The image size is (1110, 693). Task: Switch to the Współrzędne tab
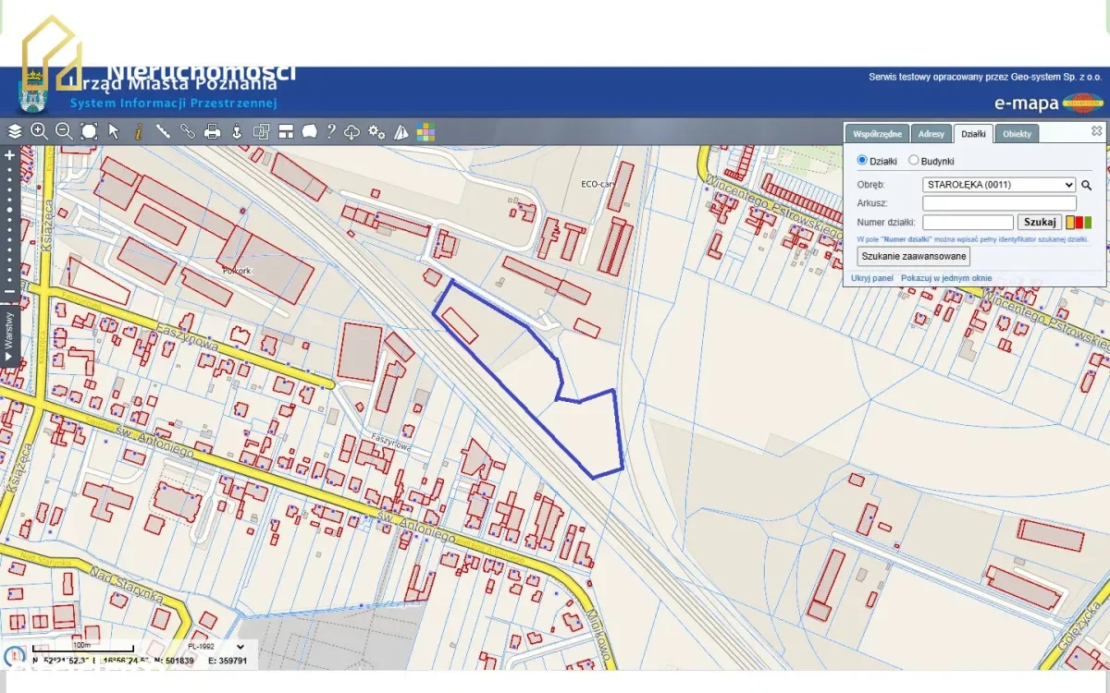coord(877,134)
